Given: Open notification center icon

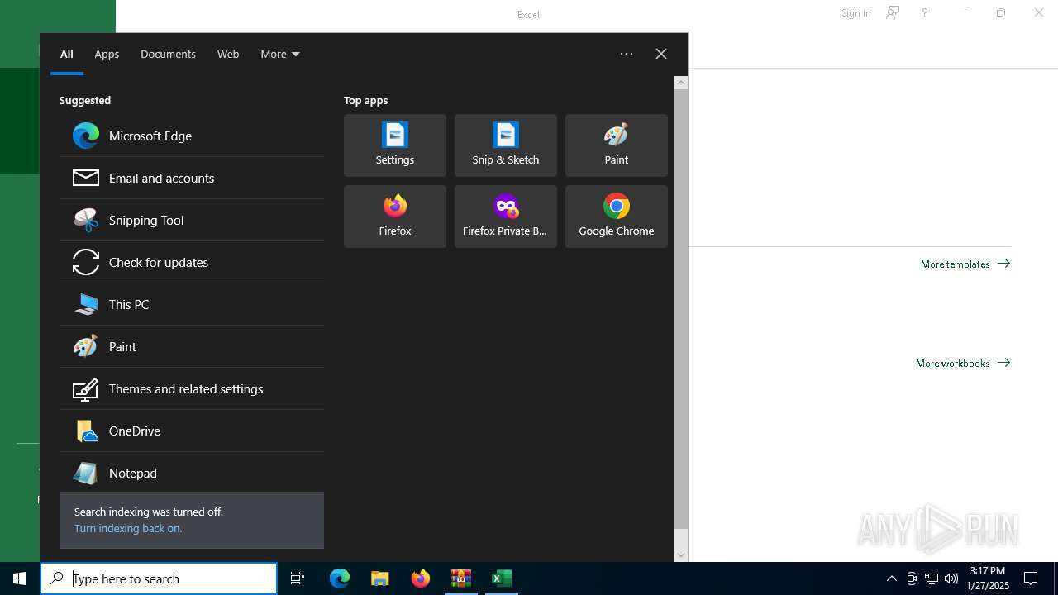Looking at the screenshot, I should 1032,578.
